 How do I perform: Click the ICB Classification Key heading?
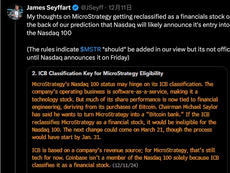tap(97, 73)
